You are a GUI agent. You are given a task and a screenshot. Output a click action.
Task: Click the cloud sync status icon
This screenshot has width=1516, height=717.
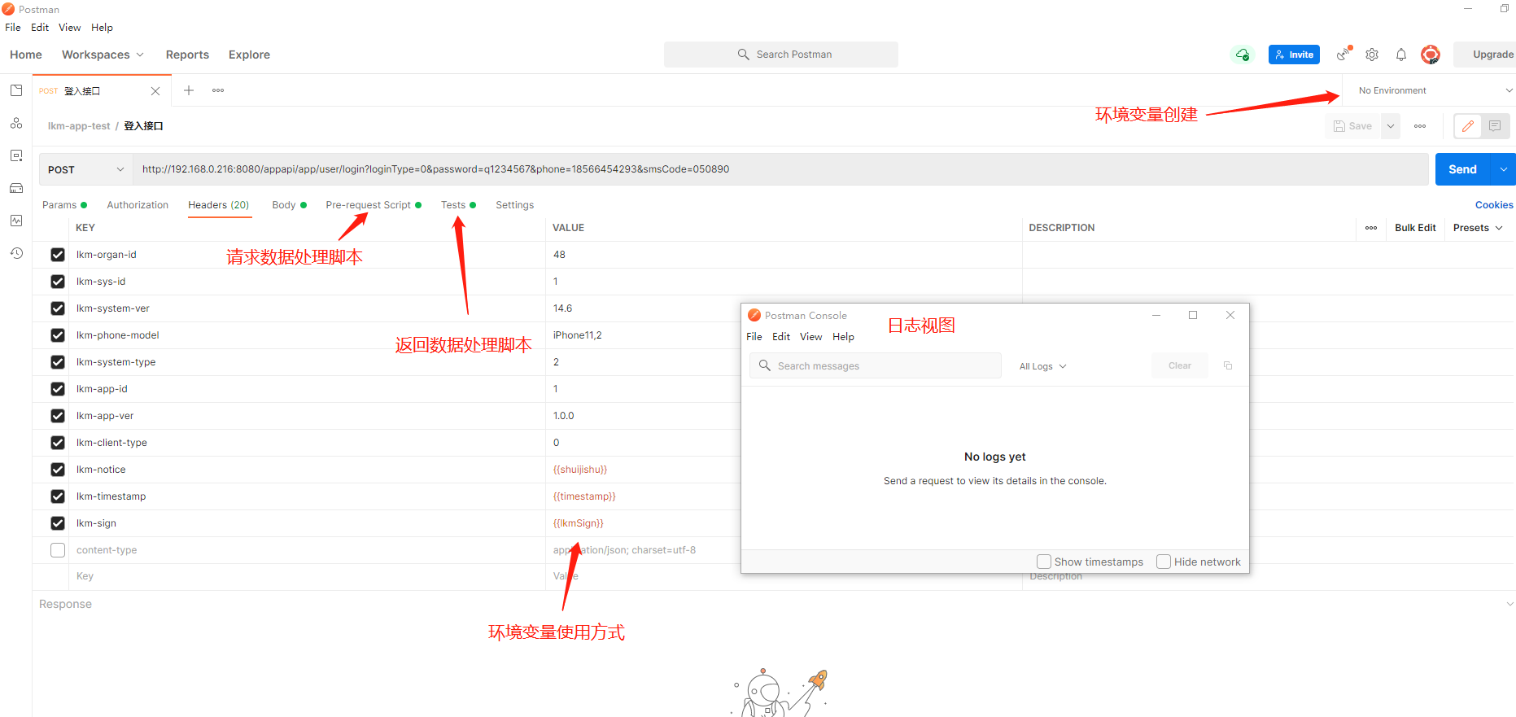[1243, 55]
